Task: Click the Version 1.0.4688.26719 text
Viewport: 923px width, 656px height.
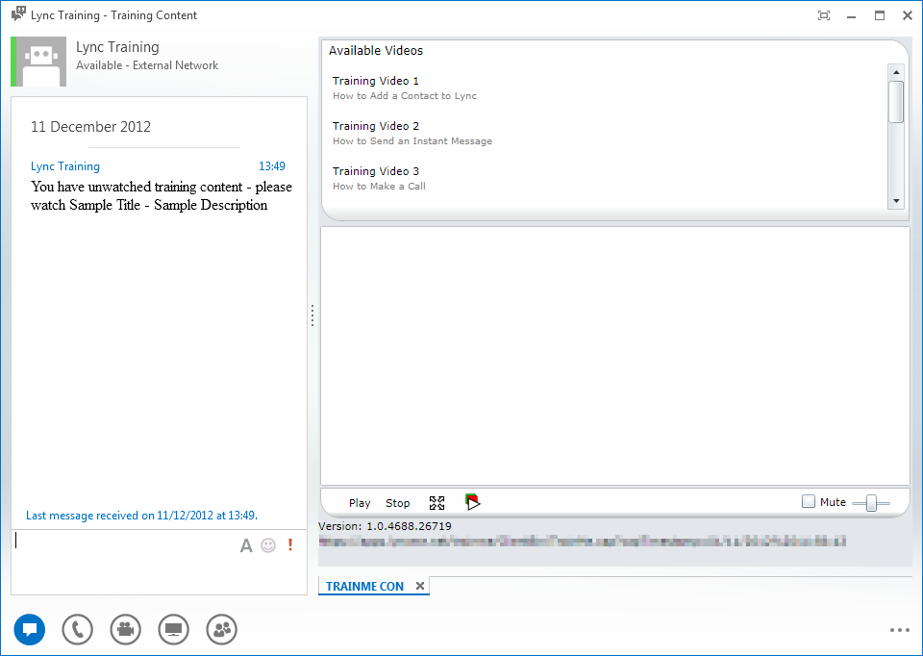Action: (385, 526)
